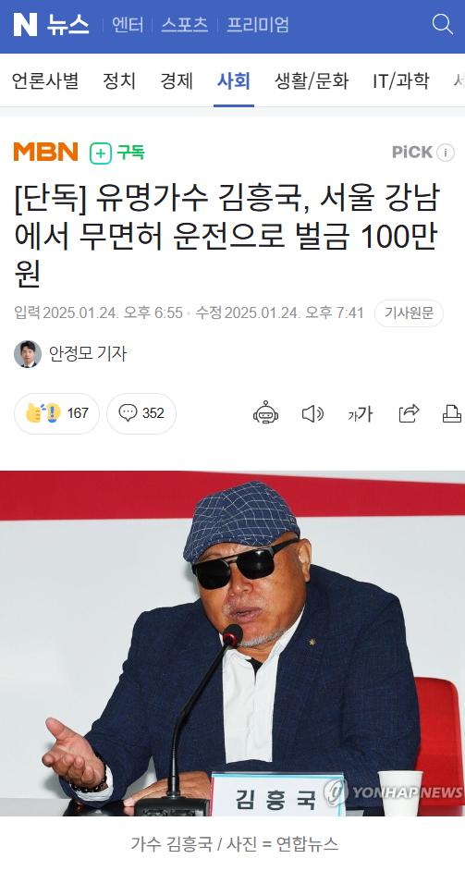Switch to the 경제 tab
This screenshot has height=871, width=465.
(177, 81)
